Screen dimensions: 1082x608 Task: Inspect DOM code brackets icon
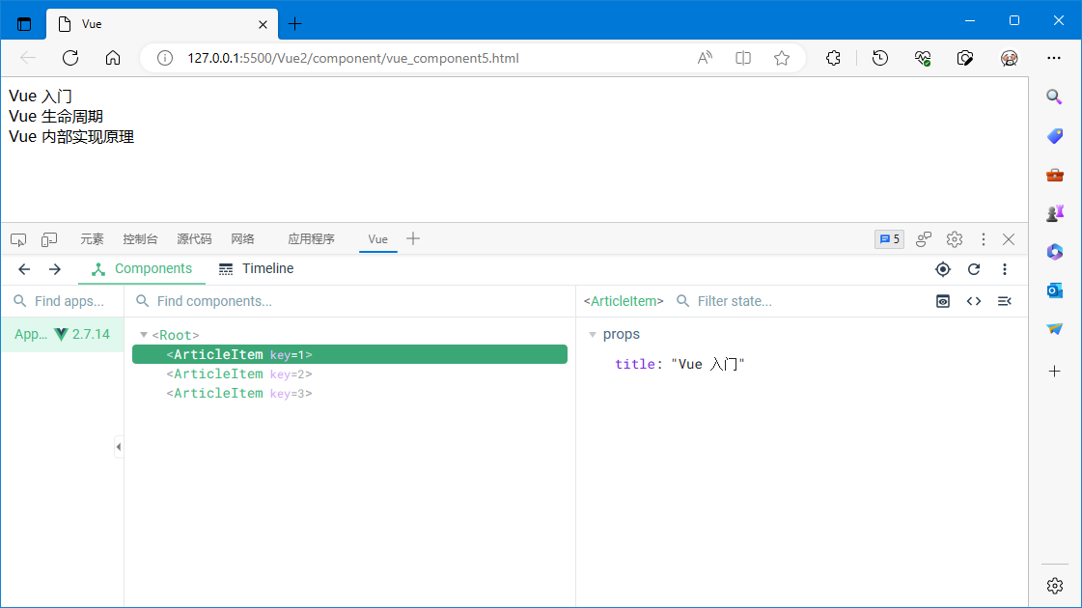coord(974,301)
